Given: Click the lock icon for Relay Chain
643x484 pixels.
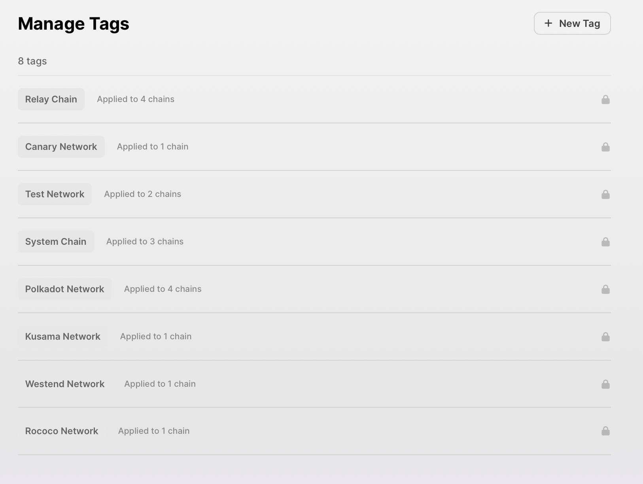Looking at the screenshot, I should tap(605, 99).
